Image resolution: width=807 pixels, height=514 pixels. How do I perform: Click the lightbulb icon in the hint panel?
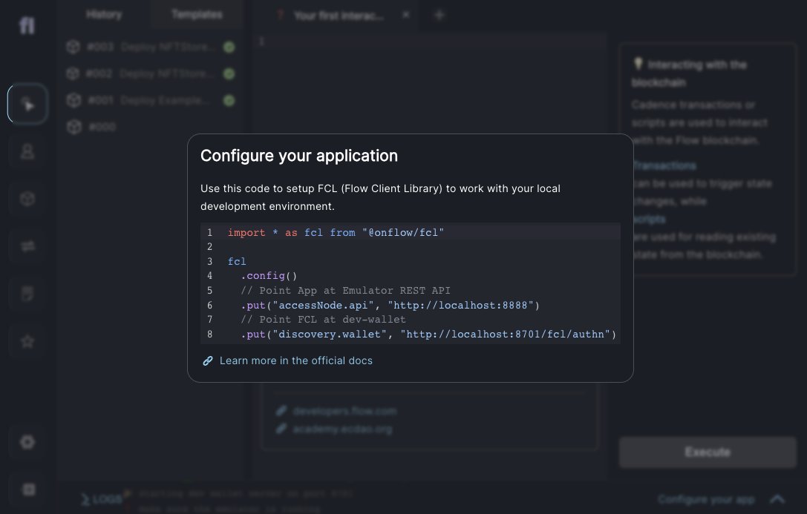[x=638, y=64]
